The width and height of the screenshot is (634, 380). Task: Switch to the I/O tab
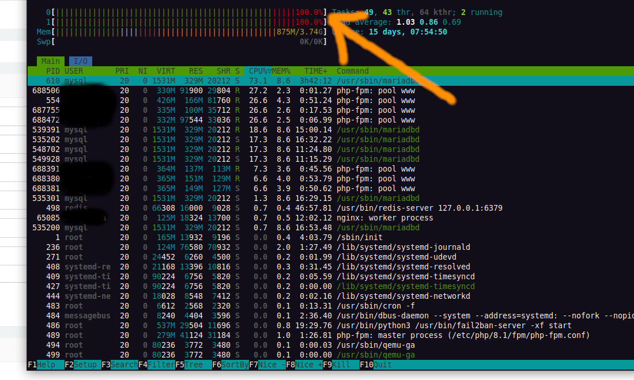click(81, 61)
